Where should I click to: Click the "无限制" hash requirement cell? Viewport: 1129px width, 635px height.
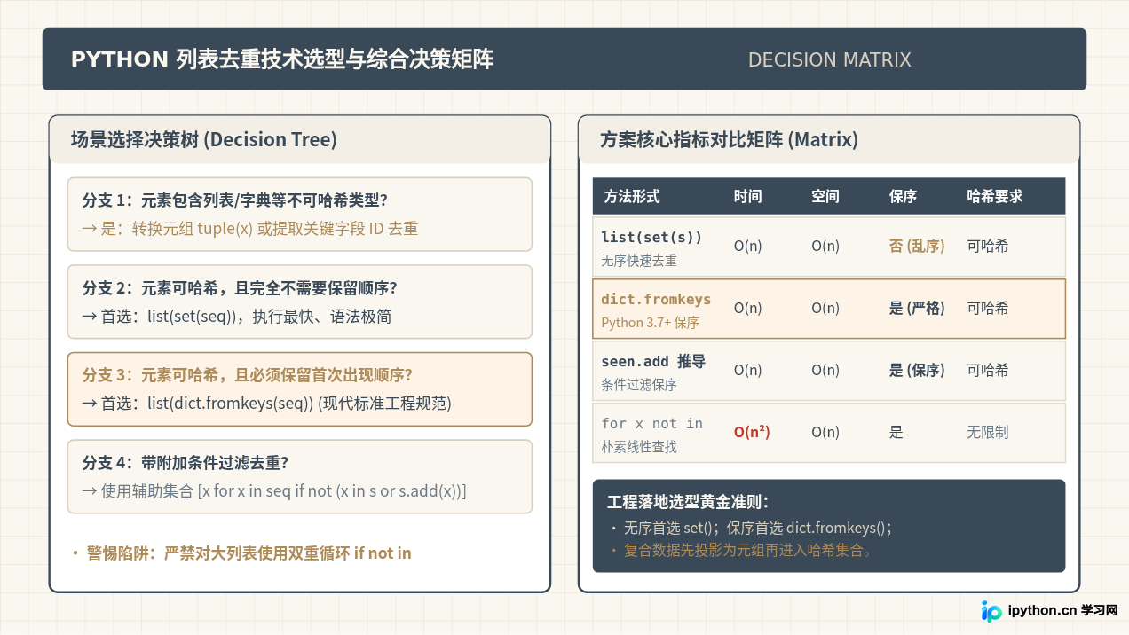pos(987,433)
